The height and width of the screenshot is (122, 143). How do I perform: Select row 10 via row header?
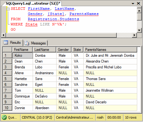pyautogui.click(x=7, y=108)
